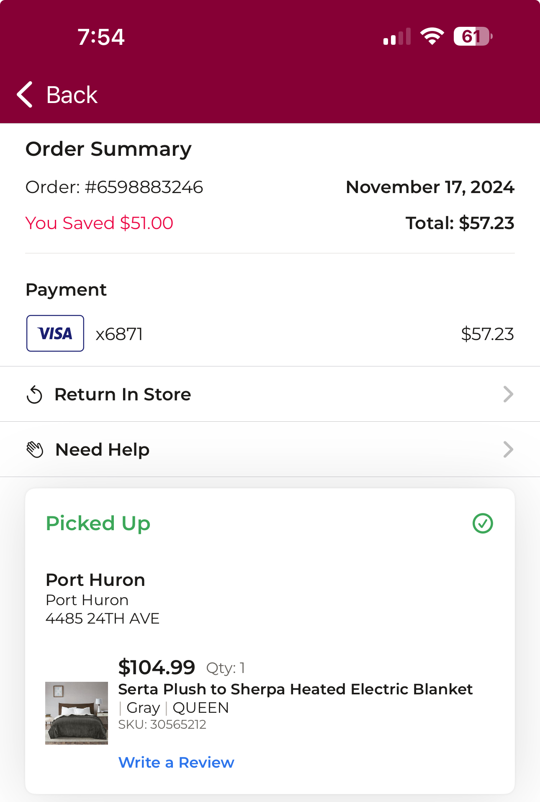Viewport: 540px width, 802px height.
Task: Open the Return In Store row
Action: pyautogui.click(x=270, y=394)
